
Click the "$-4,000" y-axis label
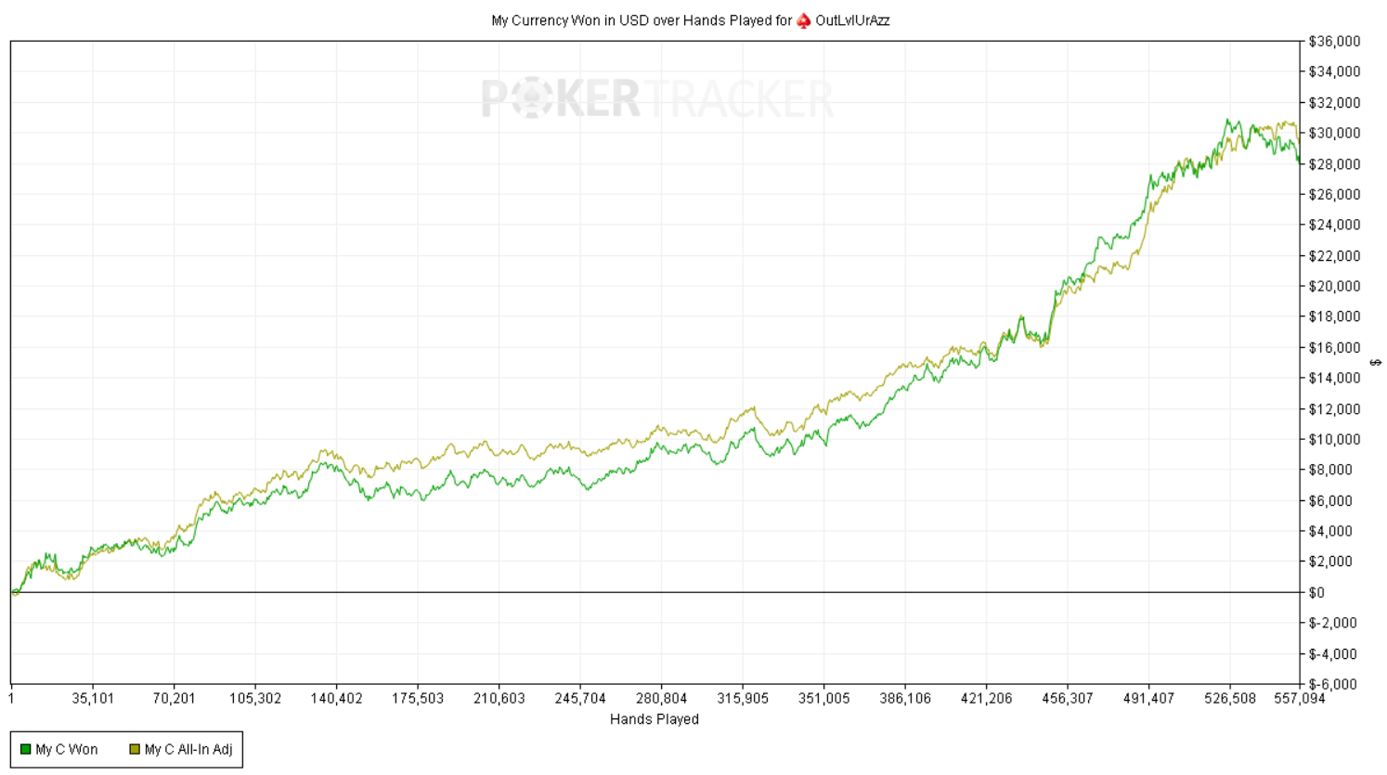1332,653
